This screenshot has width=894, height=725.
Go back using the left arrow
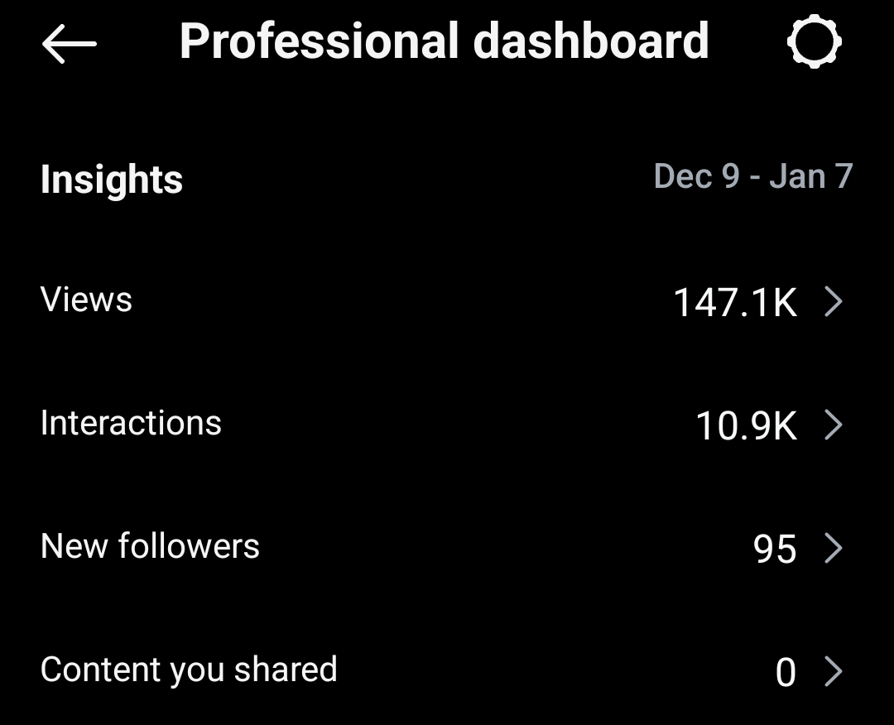[x=70, y=43]
